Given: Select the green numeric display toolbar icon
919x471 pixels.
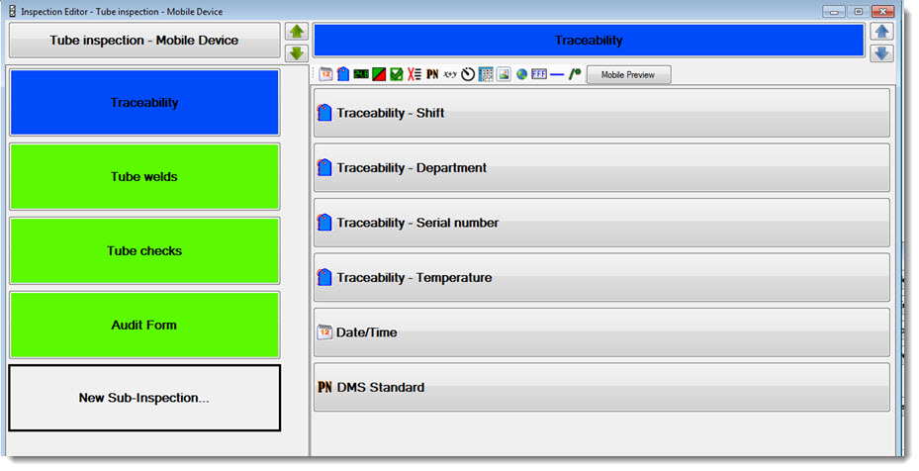Looking at the screenshot, I should click(361, 74).
